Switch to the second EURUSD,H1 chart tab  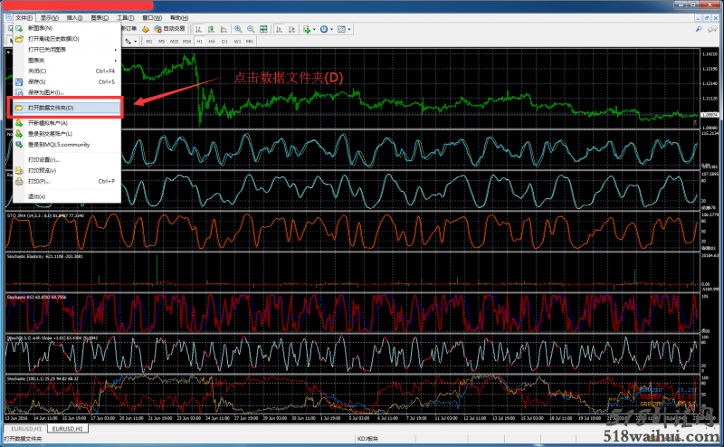[x=68, y=427]
